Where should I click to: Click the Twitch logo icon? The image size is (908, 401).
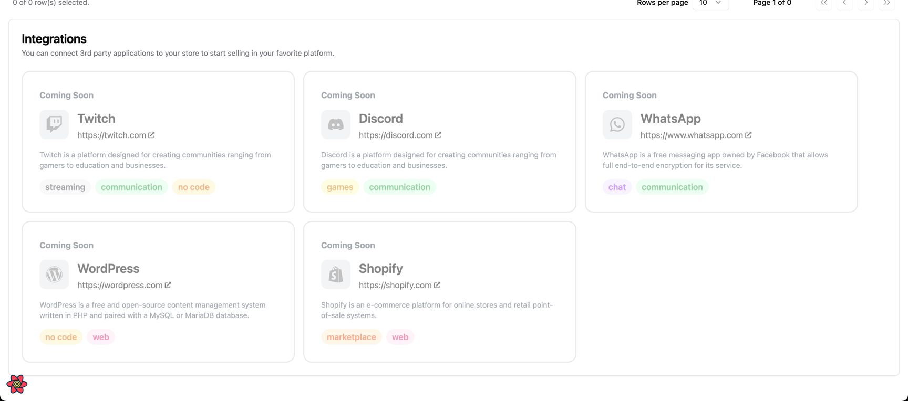coord(54,124)
